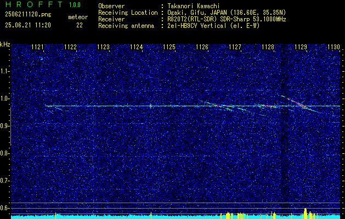
Task: Click the 1125 time marker
Action: pos(169,47)
